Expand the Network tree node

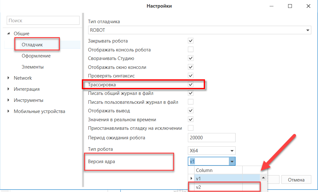coord(8,78)
